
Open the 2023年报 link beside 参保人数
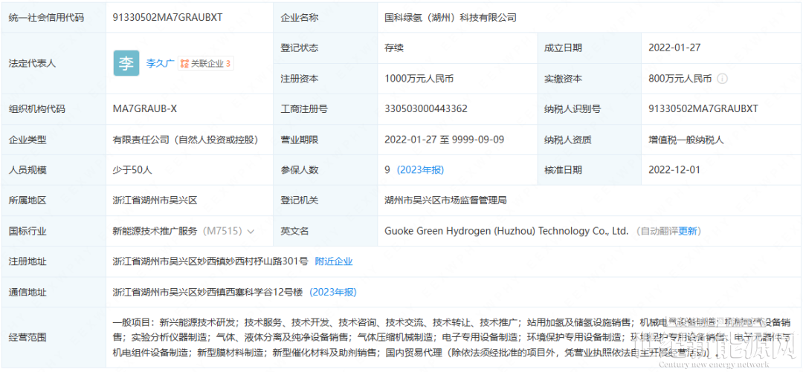pyautogui.click(x=420, y=170)
